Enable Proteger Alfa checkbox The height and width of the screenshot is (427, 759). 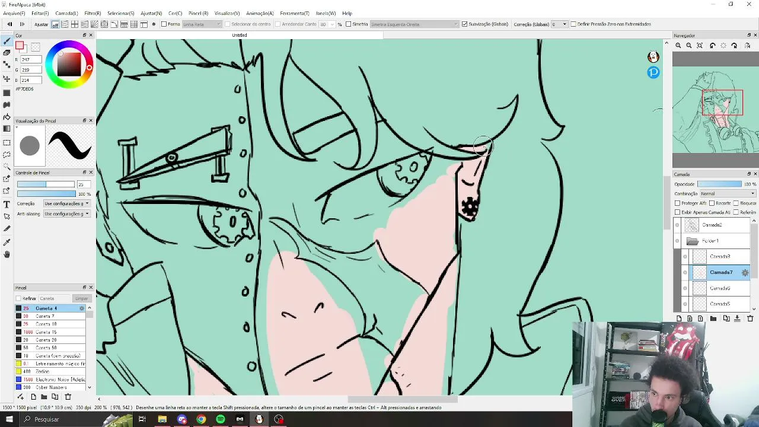(x=678, y=203)
